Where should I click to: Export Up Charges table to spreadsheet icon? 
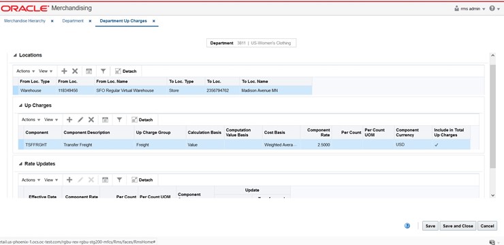pyautogui.click(x=105, y=120)
